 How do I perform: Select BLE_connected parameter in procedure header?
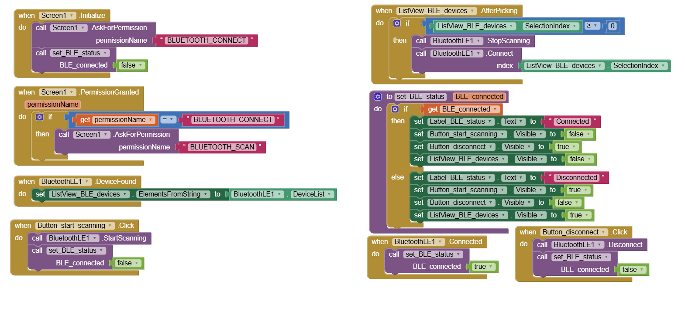(x=479, y=97)
